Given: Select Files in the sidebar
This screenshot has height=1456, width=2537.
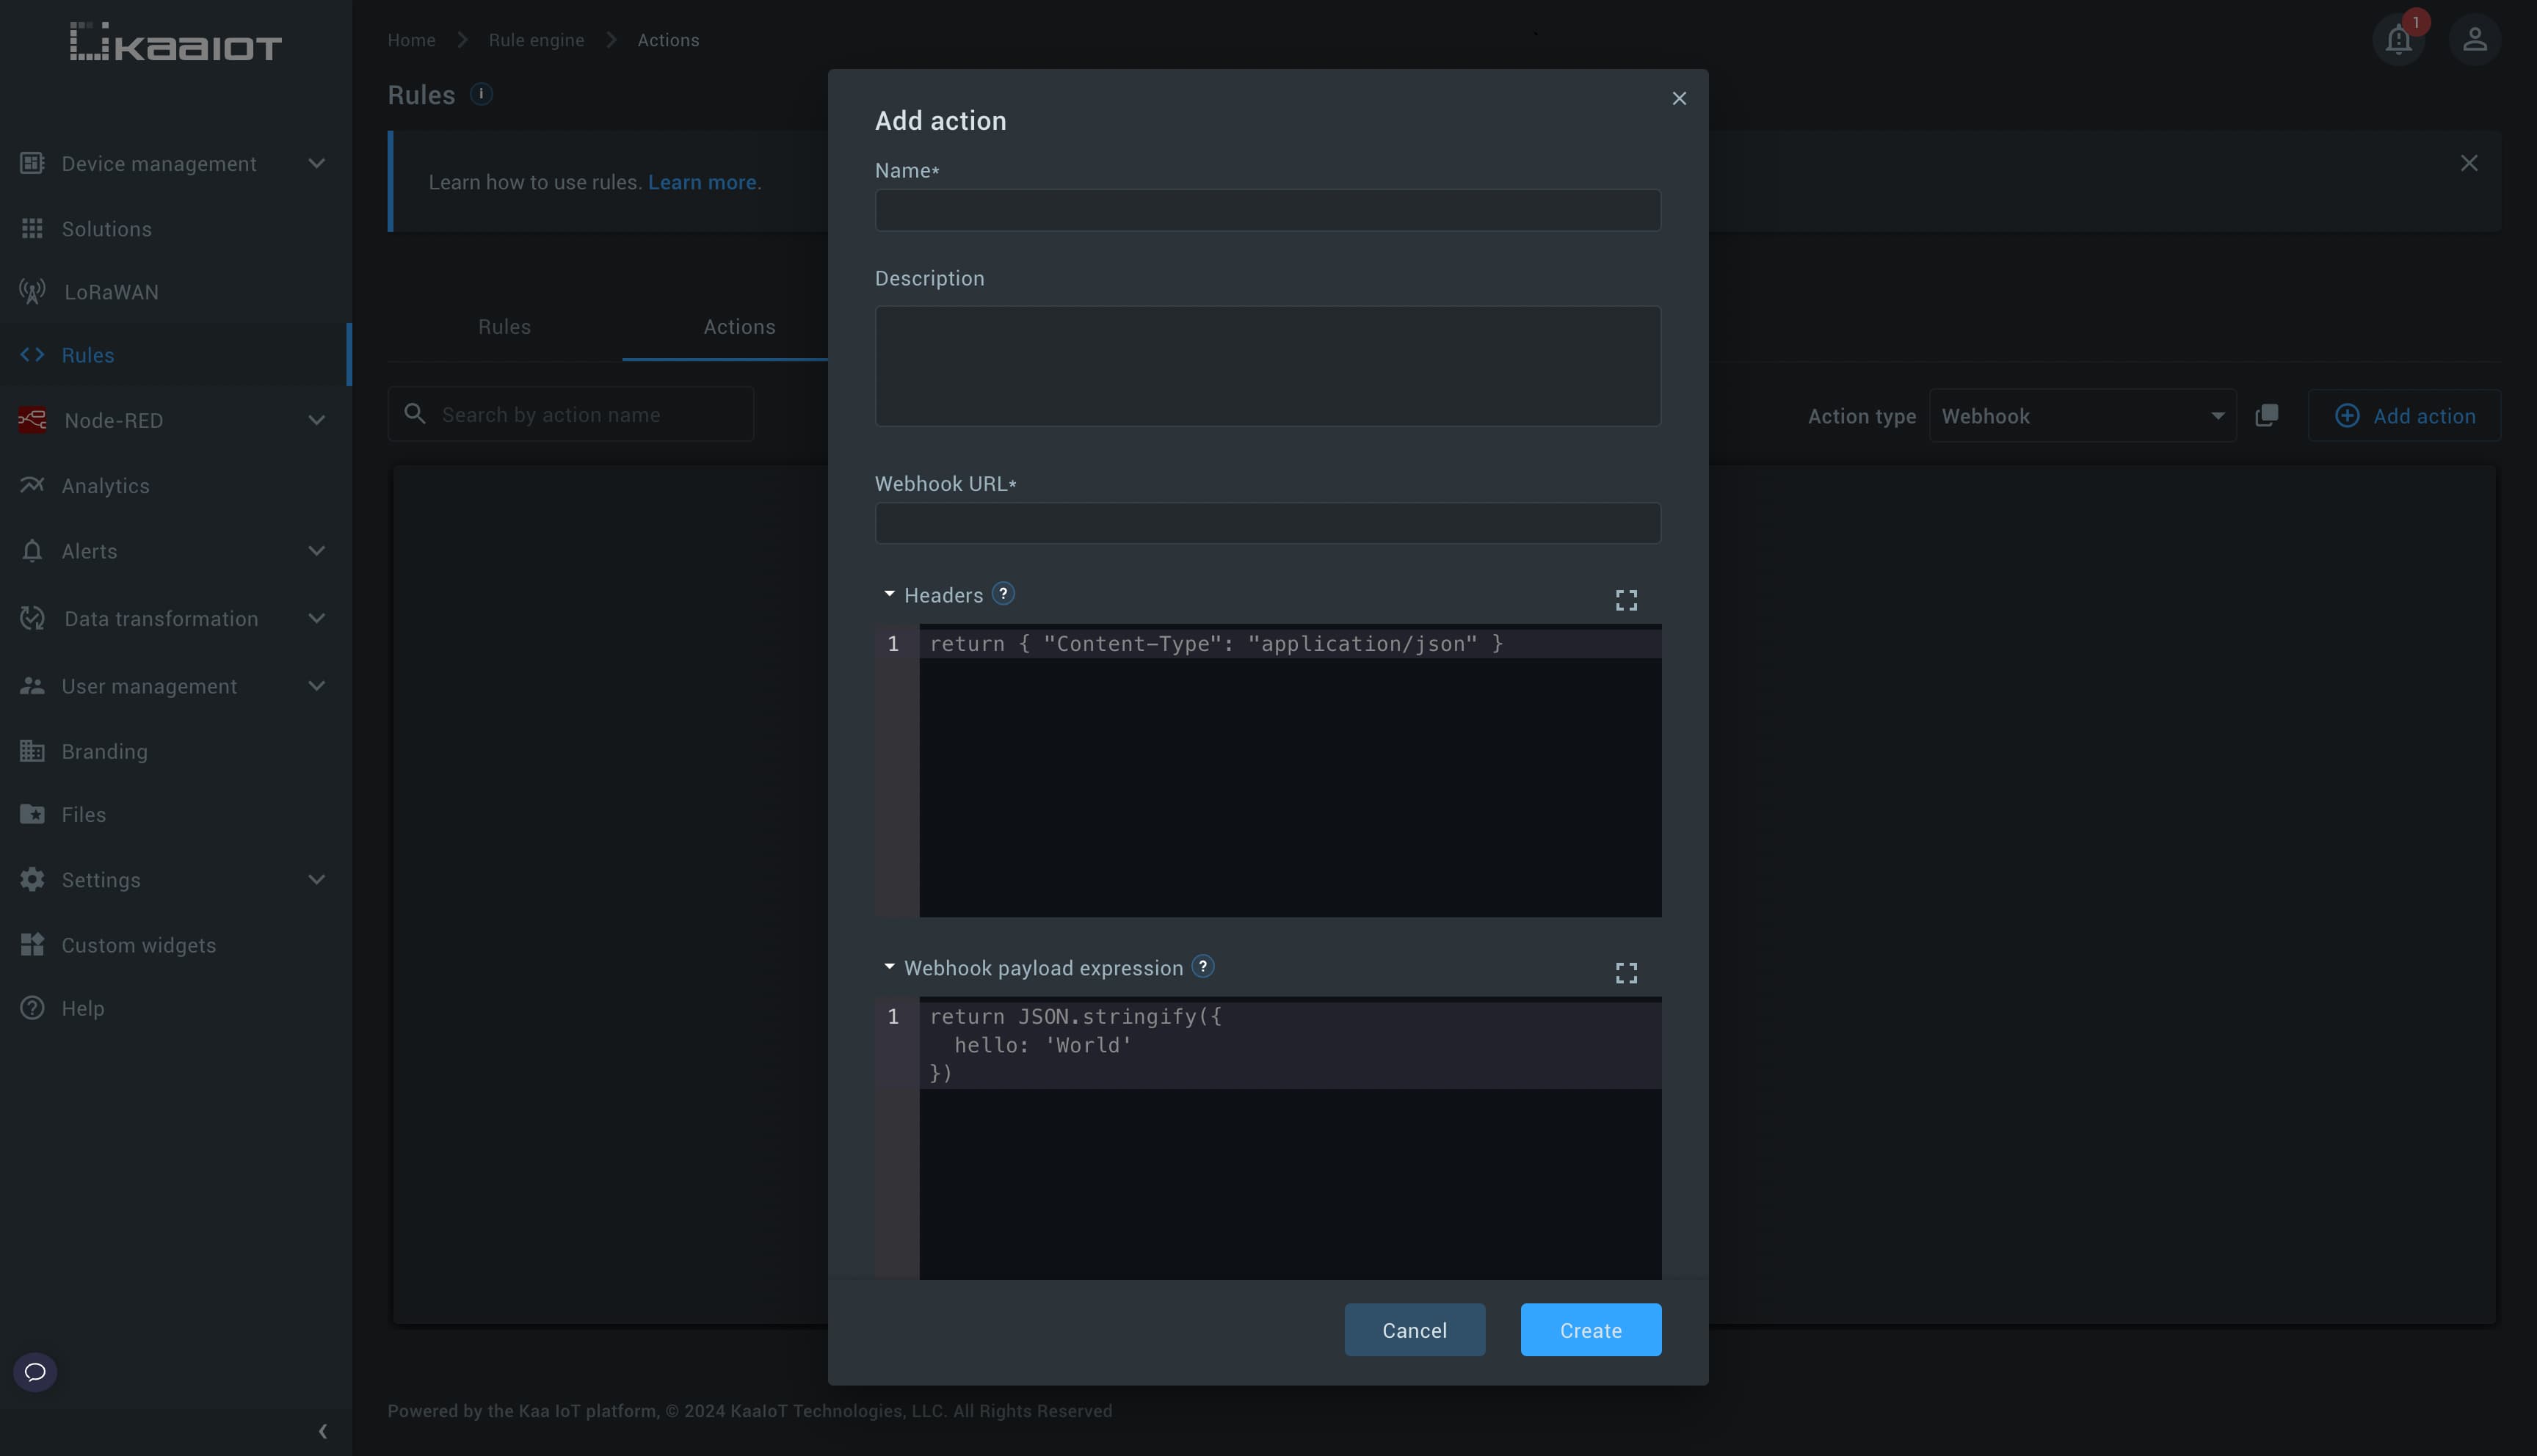Looking at the screenshot, I should pyautogui.click(x=175, y=814).
